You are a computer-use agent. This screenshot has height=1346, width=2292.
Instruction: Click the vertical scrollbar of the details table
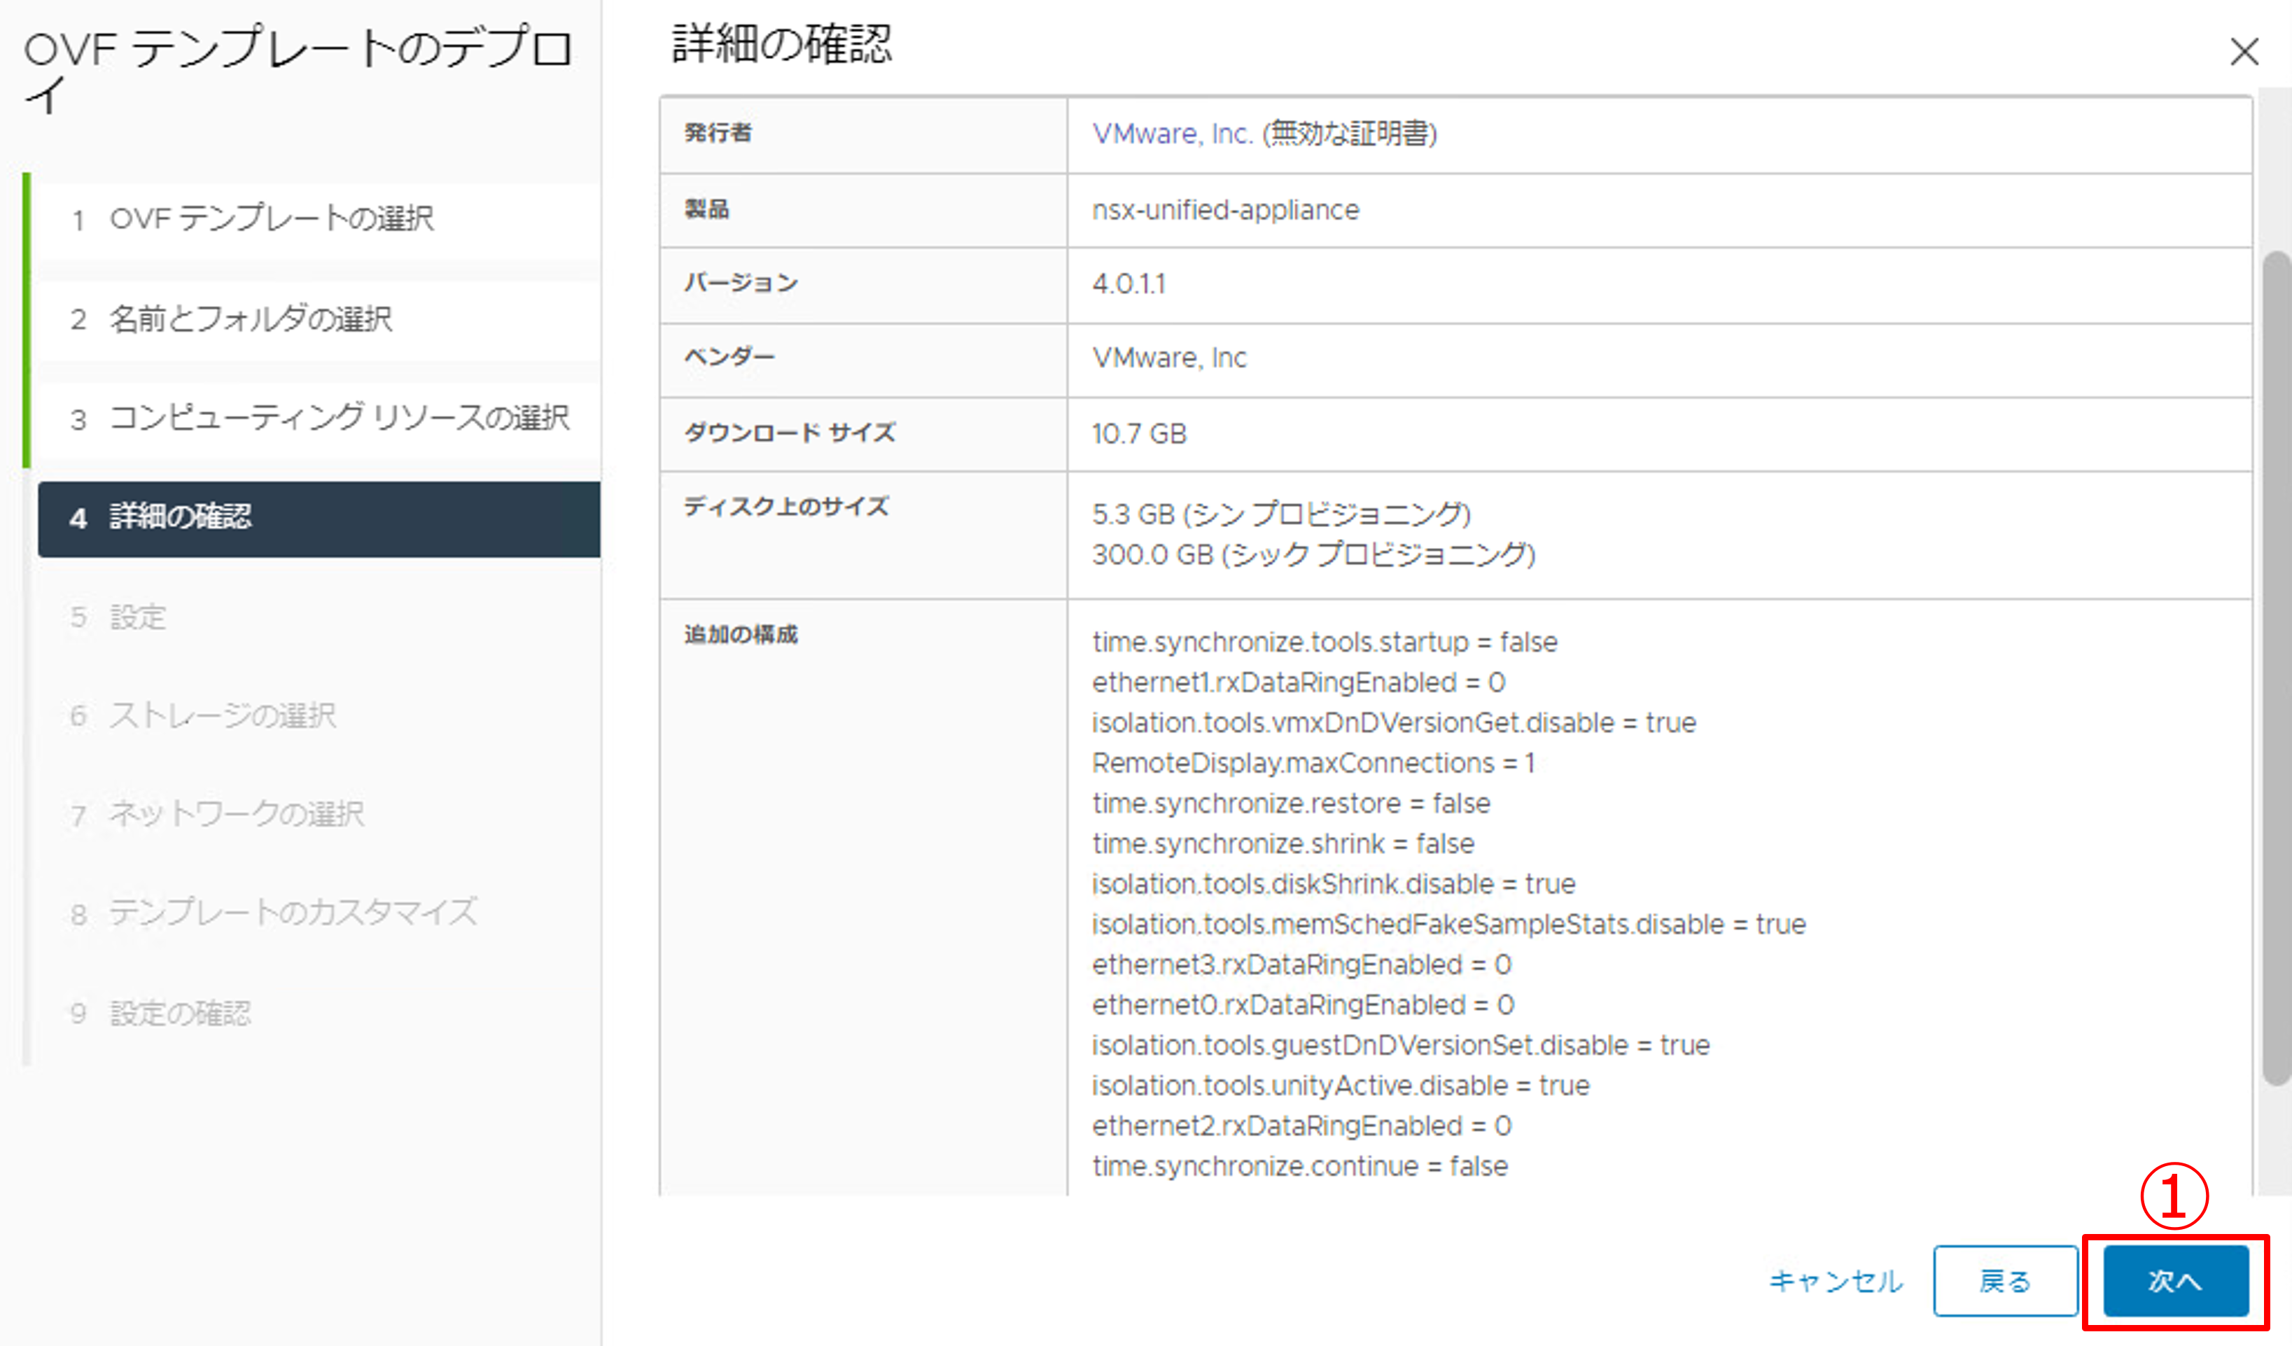(2276, 668)
